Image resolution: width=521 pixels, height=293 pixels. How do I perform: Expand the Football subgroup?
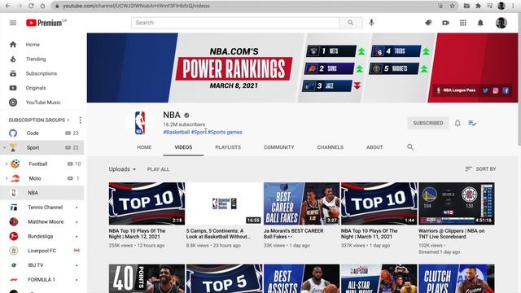[x=7, y=164]
